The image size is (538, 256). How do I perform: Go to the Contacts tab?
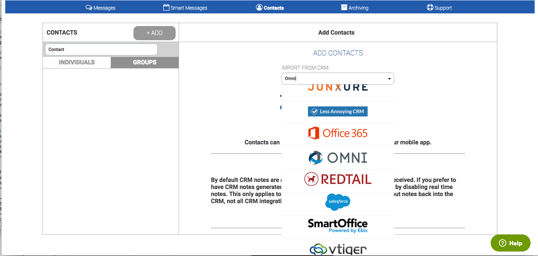[270, 8]
